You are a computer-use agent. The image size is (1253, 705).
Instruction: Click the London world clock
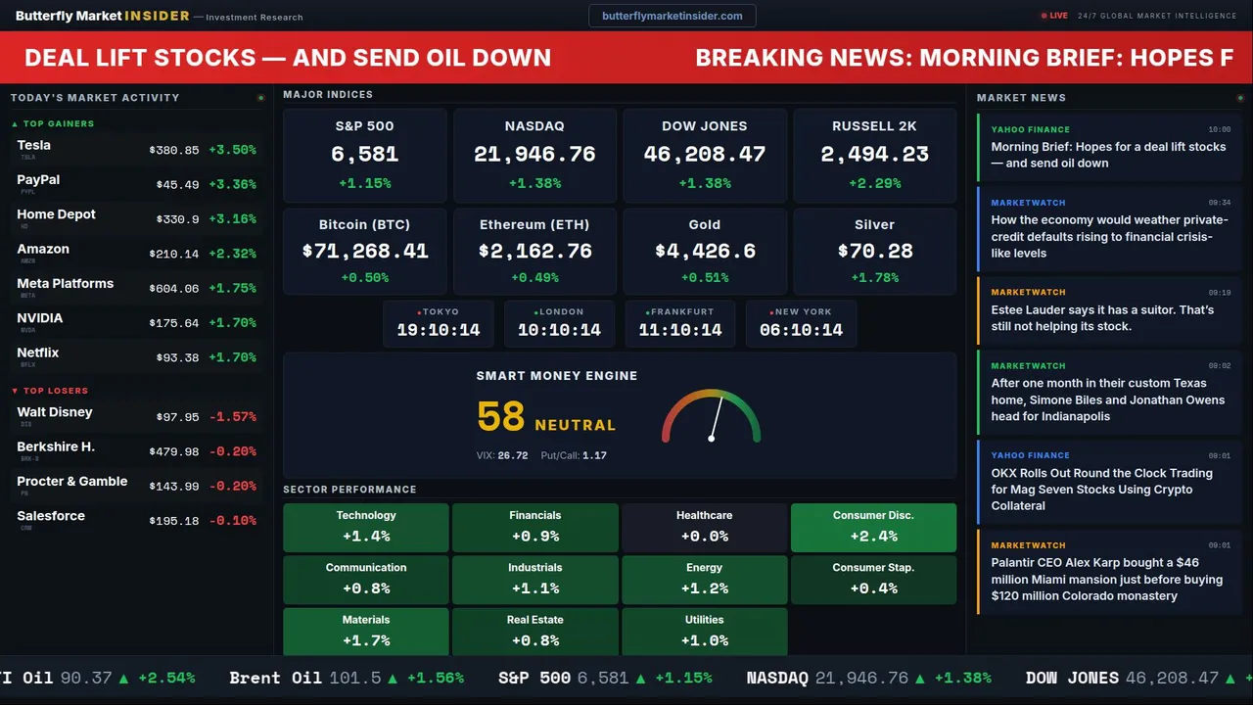[x=559, y=323]
